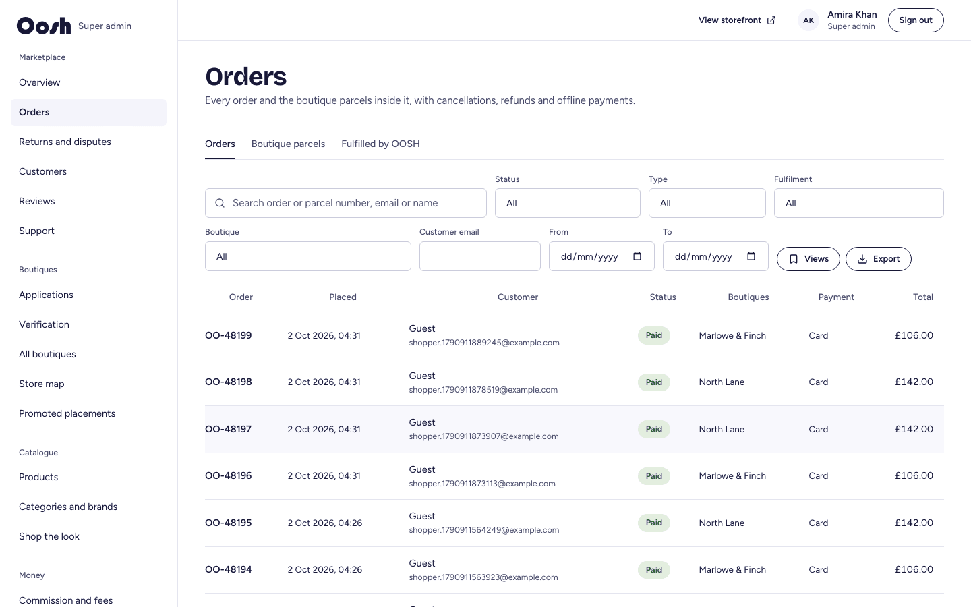Go to Customers in sidebar
971x607 pixels.
click(88, 172)
